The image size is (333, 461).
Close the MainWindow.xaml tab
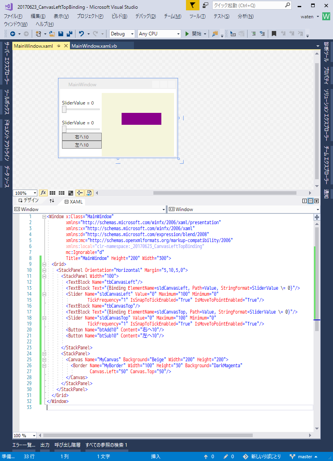tap(66, 46)
